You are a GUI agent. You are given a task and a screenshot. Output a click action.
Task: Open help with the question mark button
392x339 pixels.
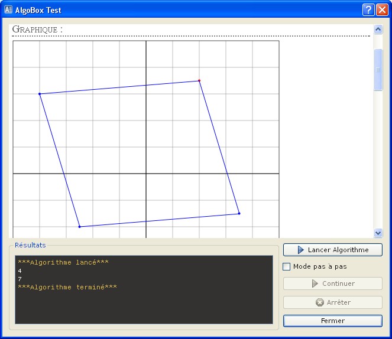pos(368,9)
